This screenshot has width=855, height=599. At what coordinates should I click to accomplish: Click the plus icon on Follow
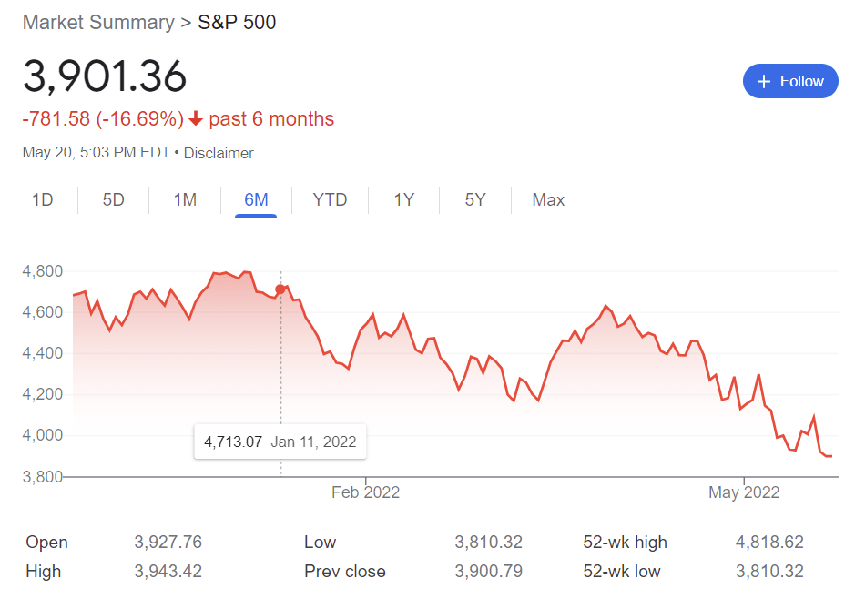tap(764, 82)
